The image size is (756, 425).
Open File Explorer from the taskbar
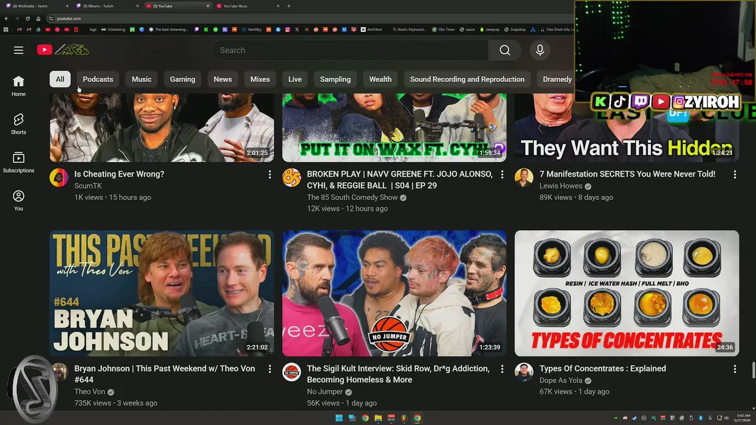click(x=378, y=418)
